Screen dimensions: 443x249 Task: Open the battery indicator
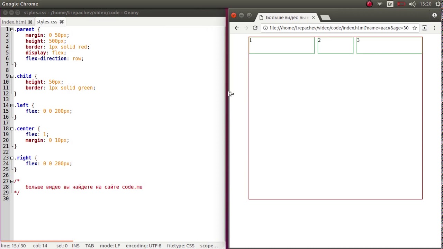[x=401, y=4]
